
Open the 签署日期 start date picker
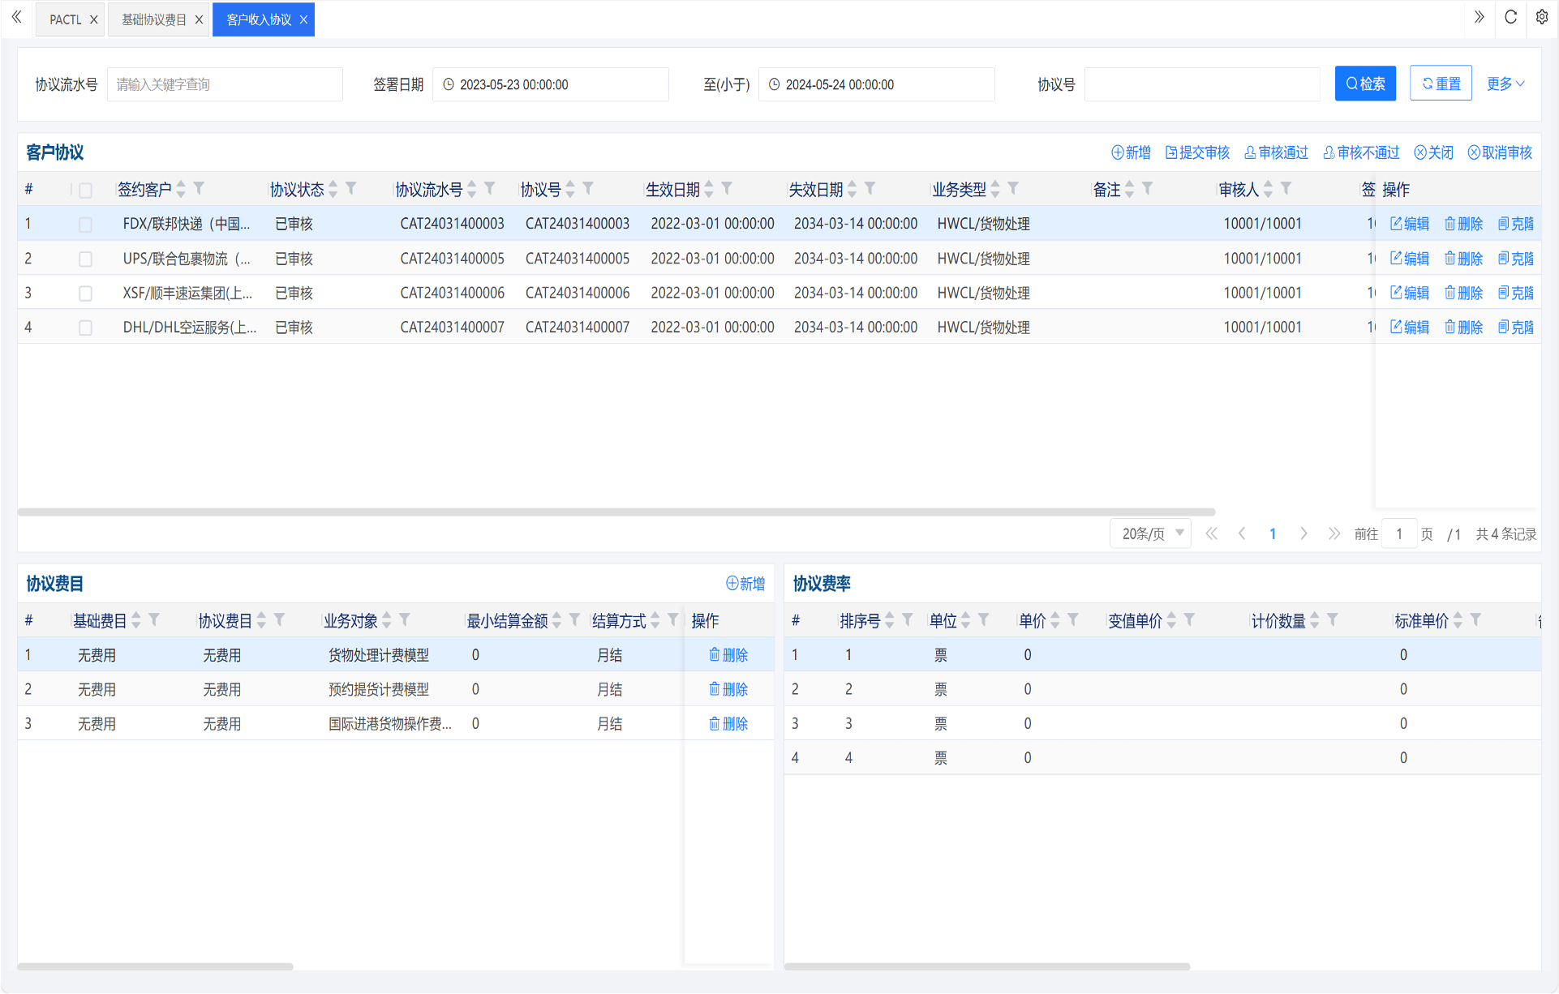coord(551,84)
